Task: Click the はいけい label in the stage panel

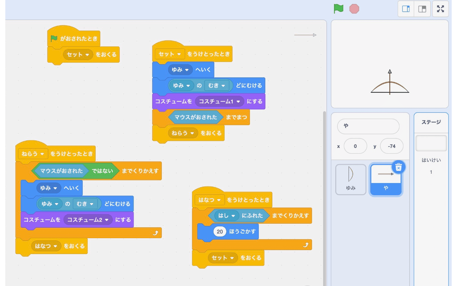Action: 431,160
